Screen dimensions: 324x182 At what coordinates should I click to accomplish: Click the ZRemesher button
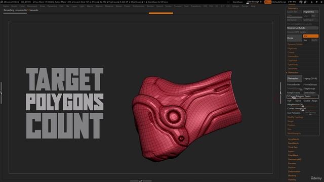[294, 79]
